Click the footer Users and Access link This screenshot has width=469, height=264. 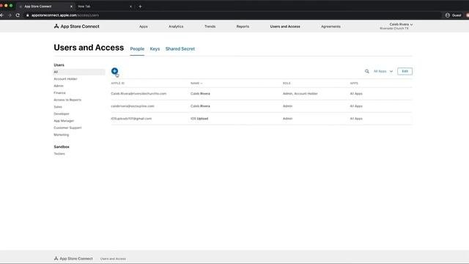coord(113,259)
